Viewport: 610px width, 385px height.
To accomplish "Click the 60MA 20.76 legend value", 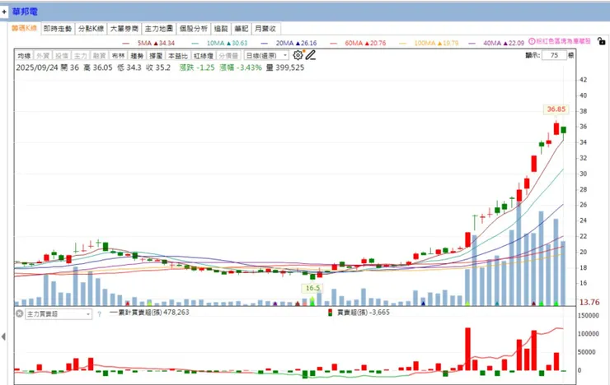I will click(x=365, y=43).
